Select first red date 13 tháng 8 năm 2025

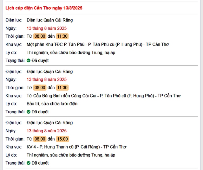click(47, 28)
